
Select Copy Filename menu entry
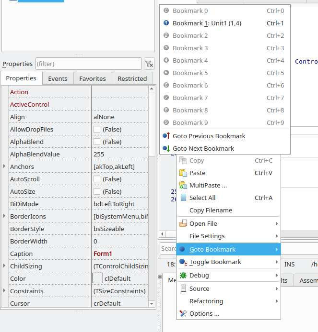(x=211, y=210)
